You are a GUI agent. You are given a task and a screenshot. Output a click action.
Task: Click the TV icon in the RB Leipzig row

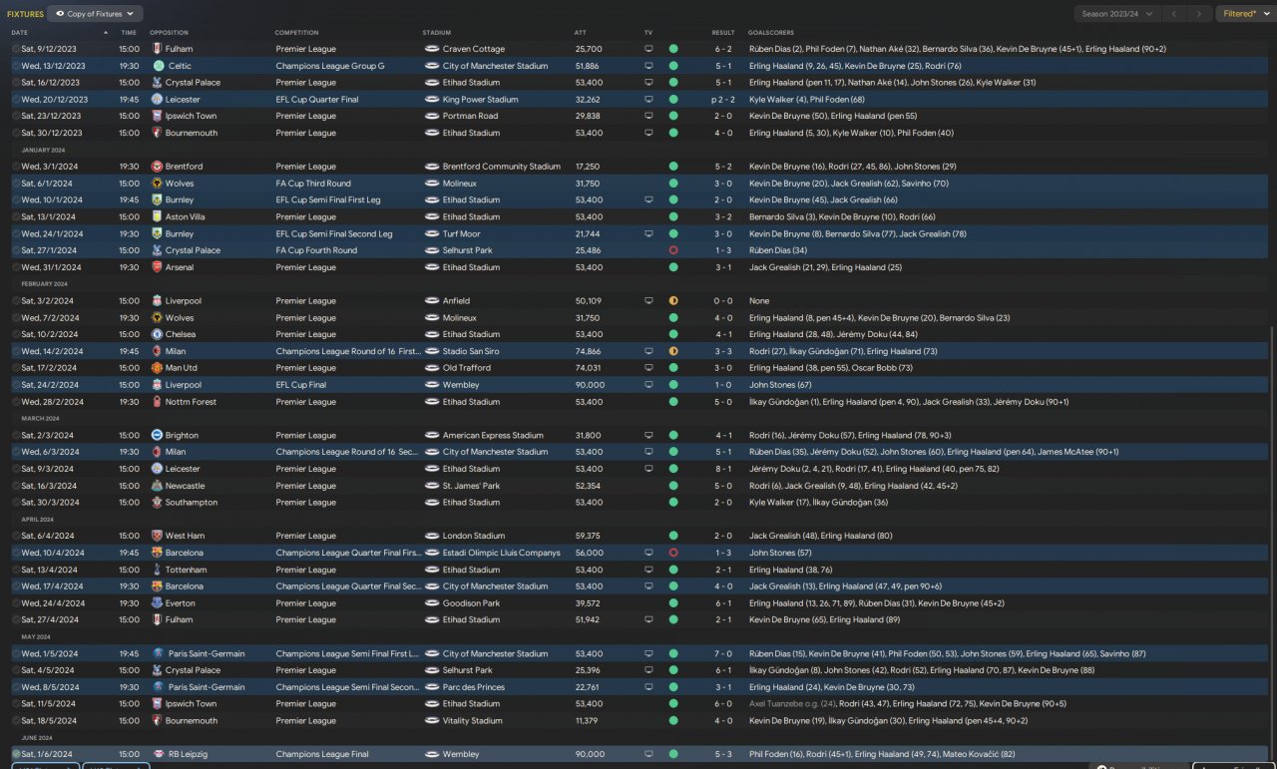[648, 754]
